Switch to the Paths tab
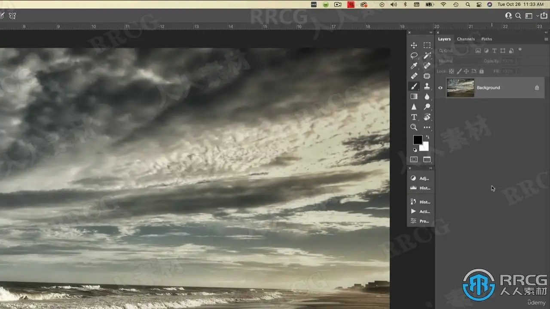The width and height of the screenshot is (550, 309). coord(486,39)
